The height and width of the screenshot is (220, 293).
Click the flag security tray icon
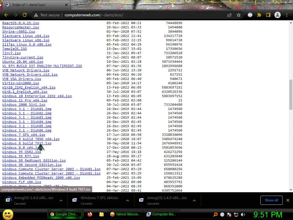(x=229, y=215)
